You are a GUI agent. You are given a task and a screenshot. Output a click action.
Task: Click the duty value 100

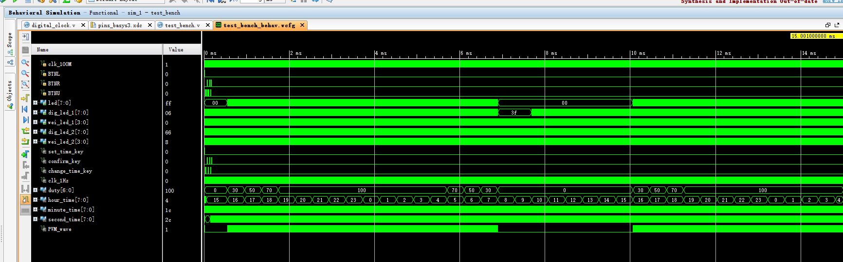pyautogui.click(x=169, y=191)
